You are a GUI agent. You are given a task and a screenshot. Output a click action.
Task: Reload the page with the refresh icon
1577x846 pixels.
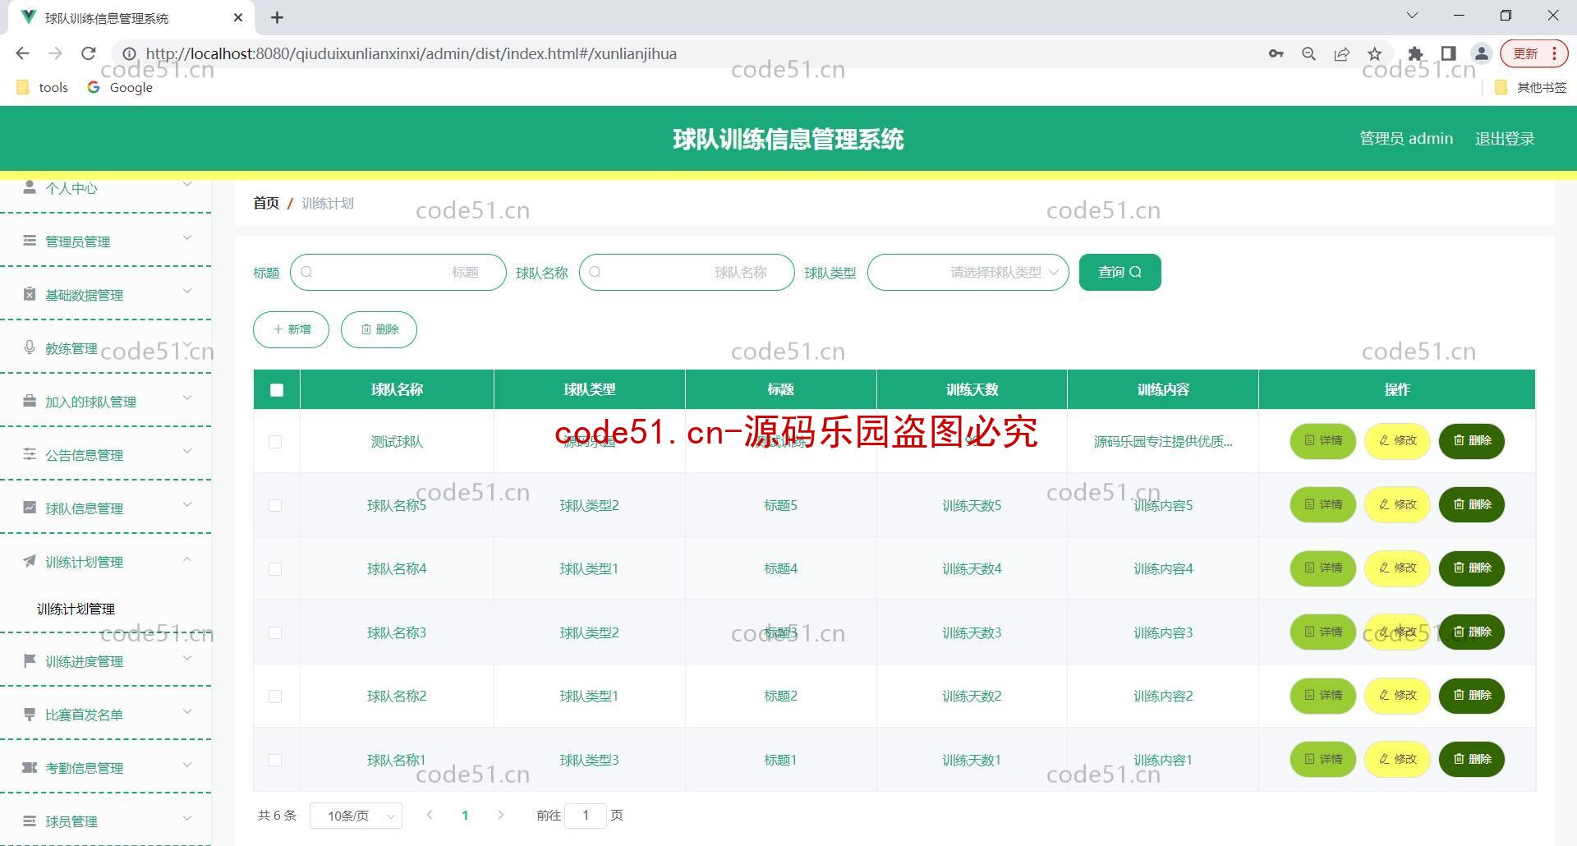(x=89, y=53)
